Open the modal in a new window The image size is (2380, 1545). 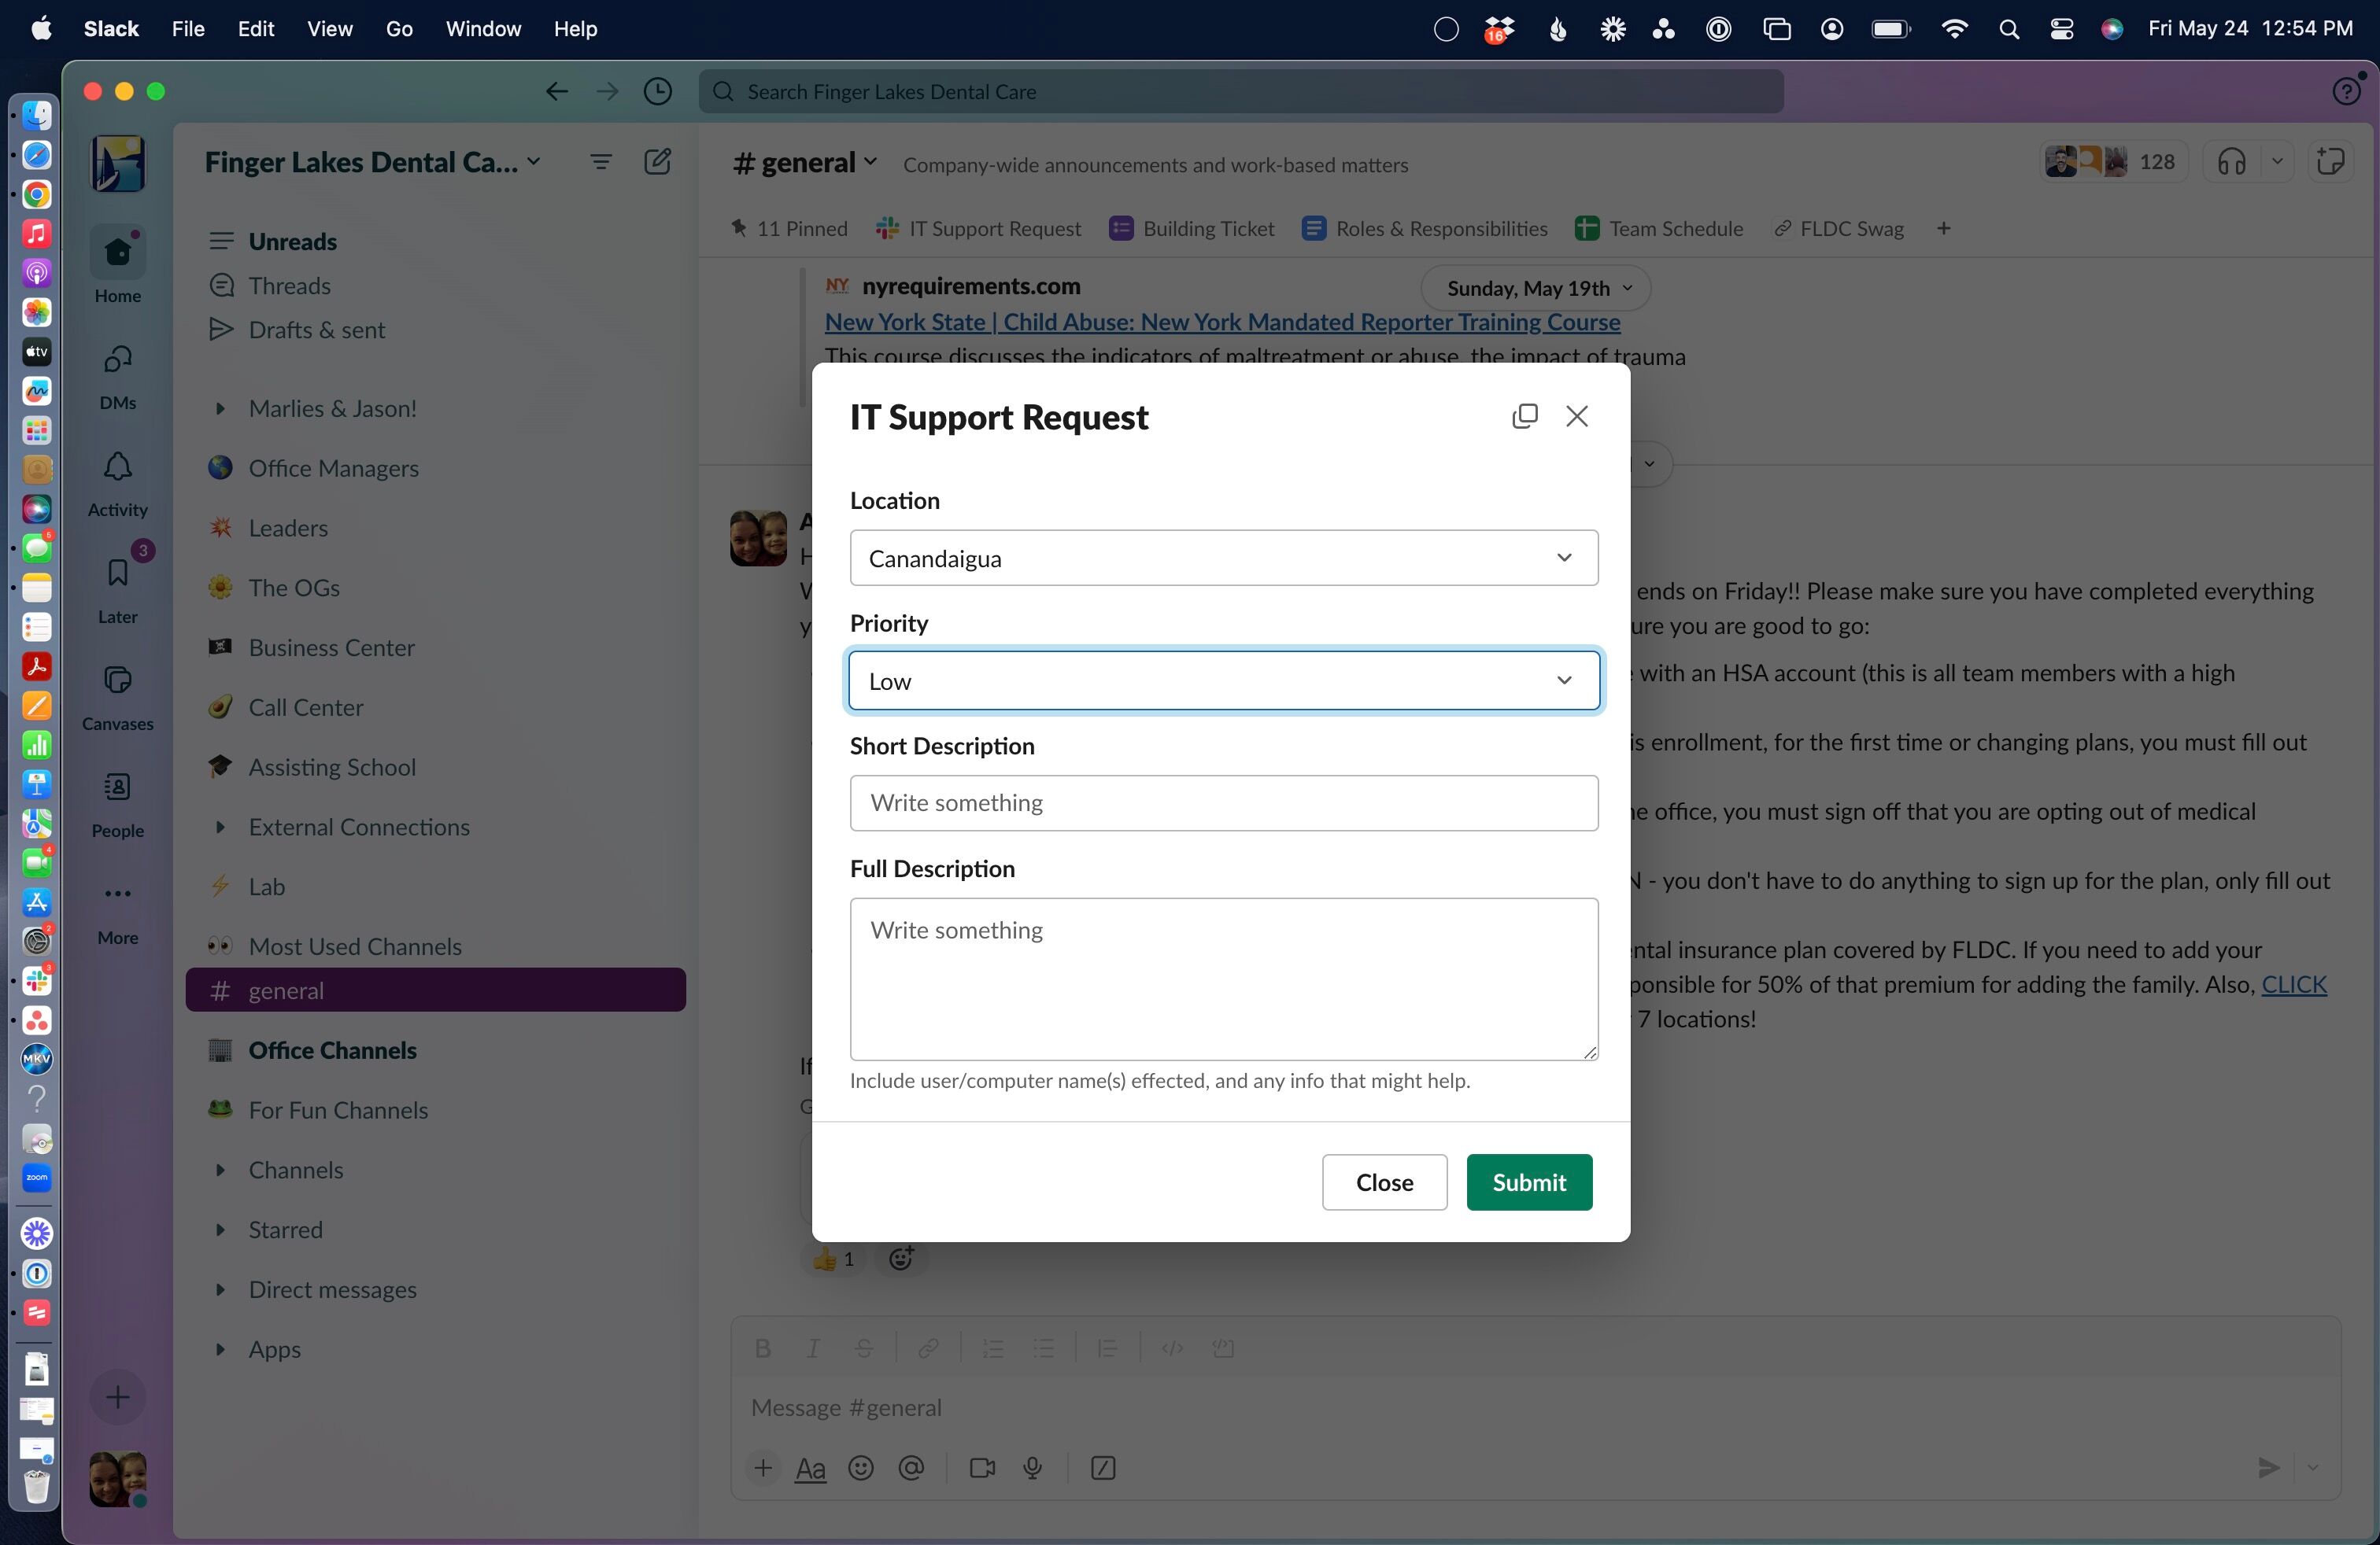coord(1524,415)
